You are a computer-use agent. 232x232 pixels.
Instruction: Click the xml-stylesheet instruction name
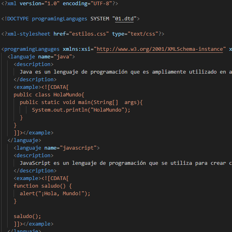pos(29,34)
